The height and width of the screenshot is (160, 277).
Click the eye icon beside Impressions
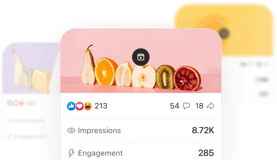[71, 131]
